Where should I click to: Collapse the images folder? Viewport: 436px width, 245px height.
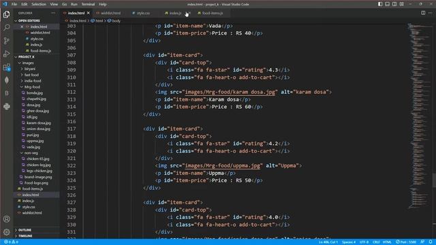click(x=28, y=63)
